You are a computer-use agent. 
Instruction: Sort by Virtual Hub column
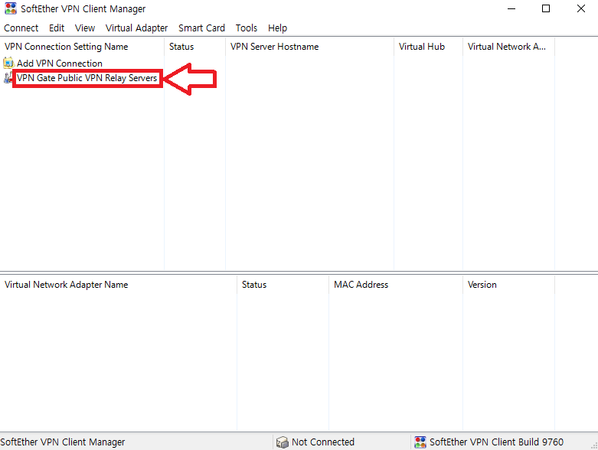pos(428,47)
